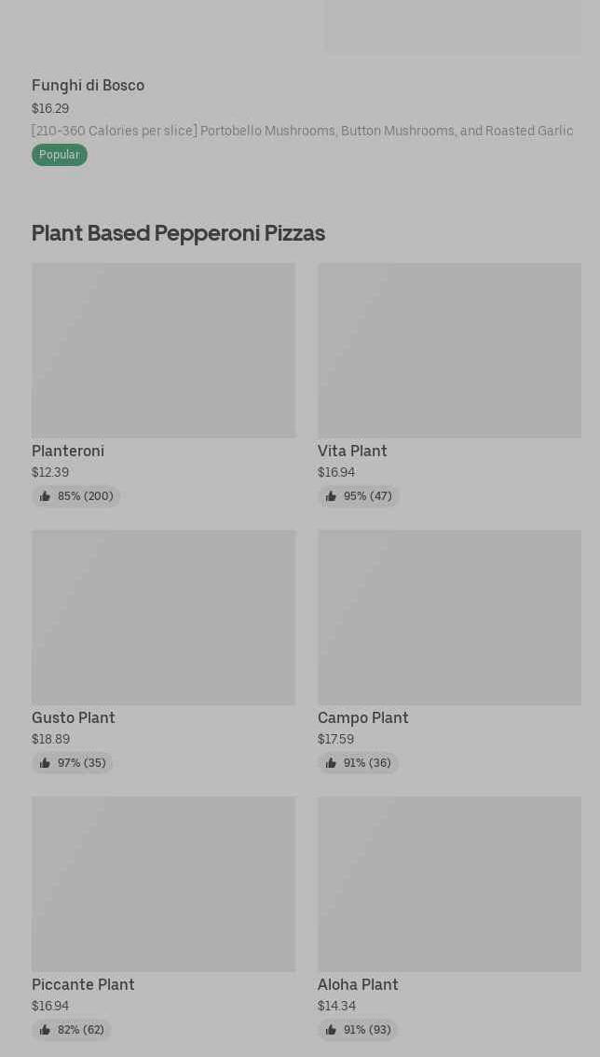The image size is (600, 1057).
Task: Click thumbs-up icon under Aloha Plant
Action: pos(331,1030)
